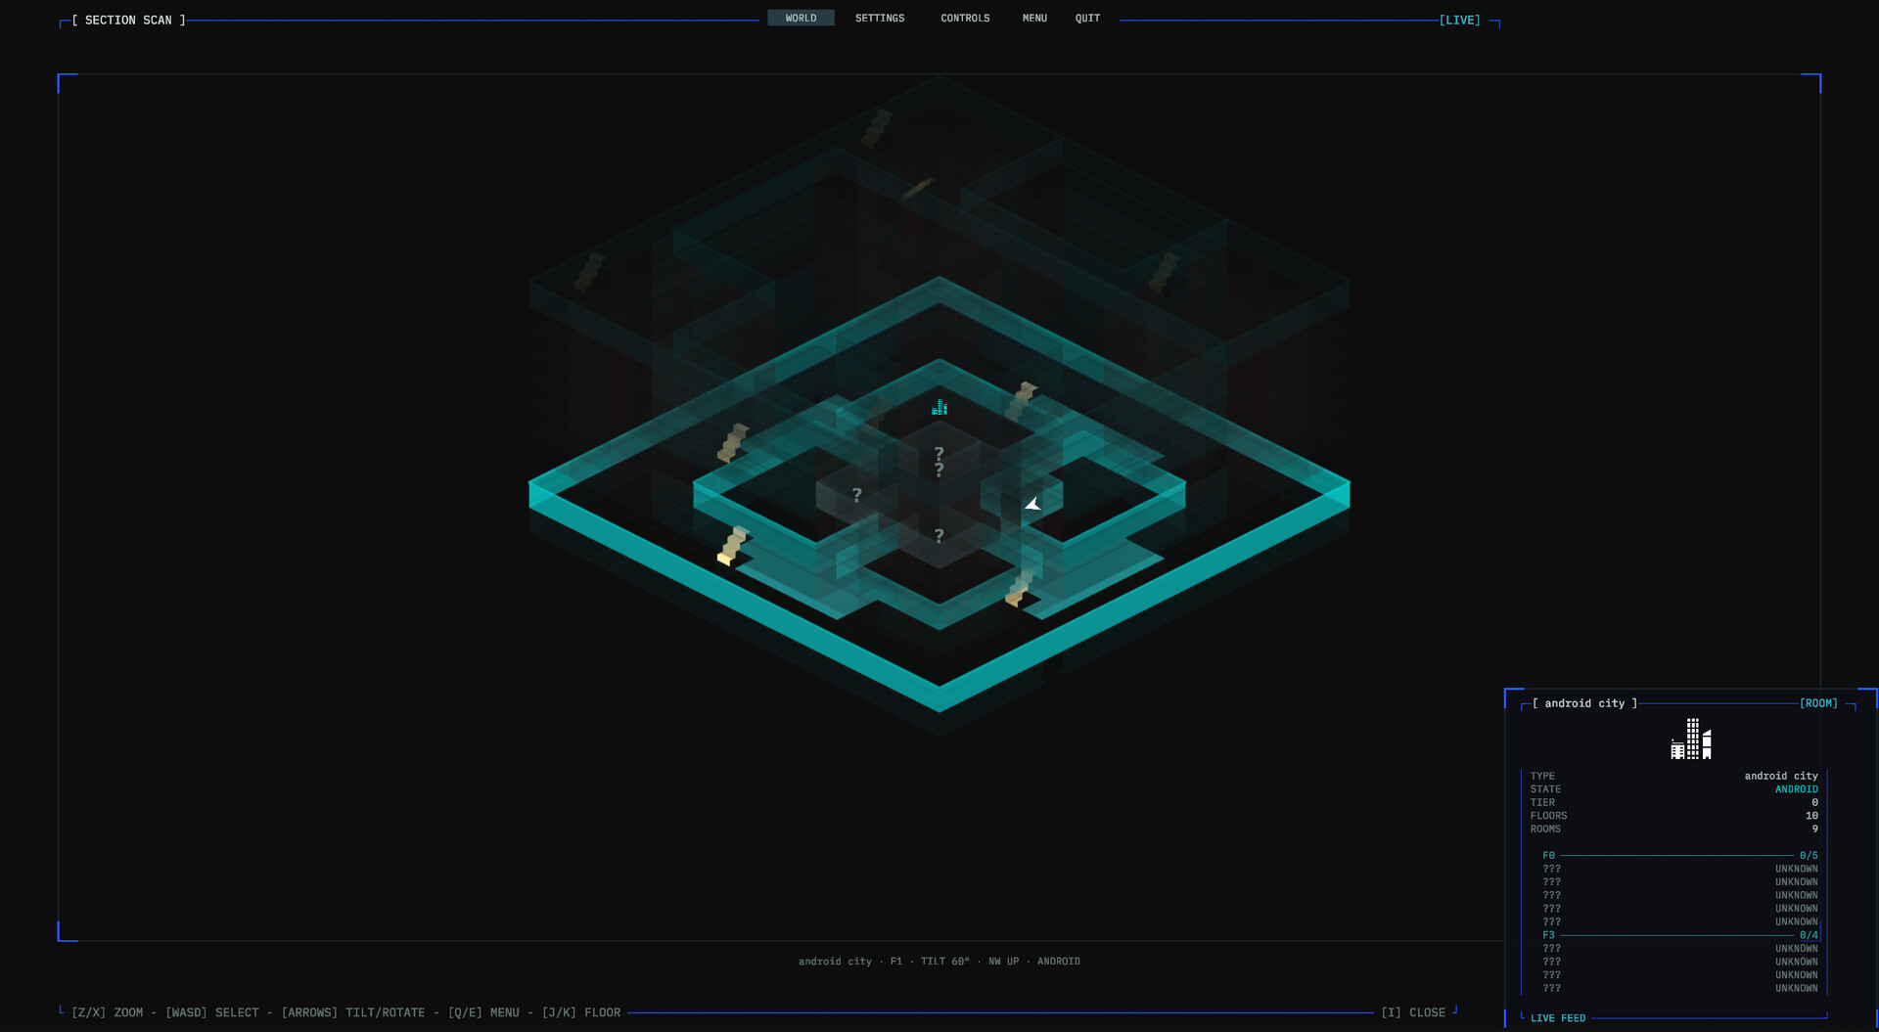
Task: Click QUIT in the top bar
Action: click(x=1087, y=18)
